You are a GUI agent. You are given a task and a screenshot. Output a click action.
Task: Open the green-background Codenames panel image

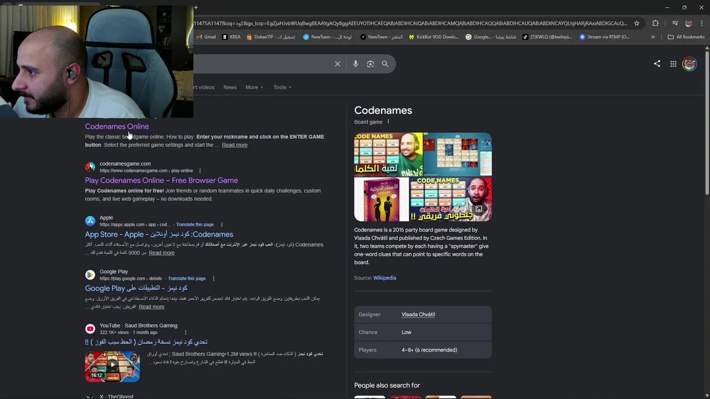click(388, 155)
